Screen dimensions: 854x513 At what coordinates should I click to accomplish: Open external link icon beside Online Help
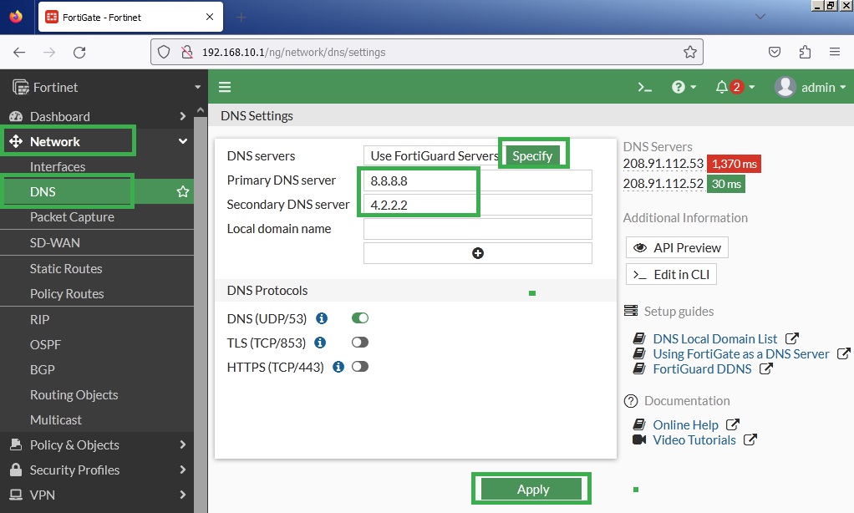point(733,424)
